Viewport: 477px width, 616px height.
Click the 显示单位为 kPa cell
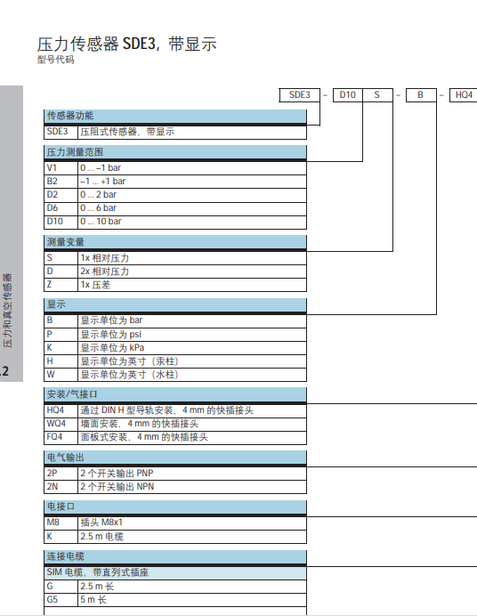[x=192, y=348]
